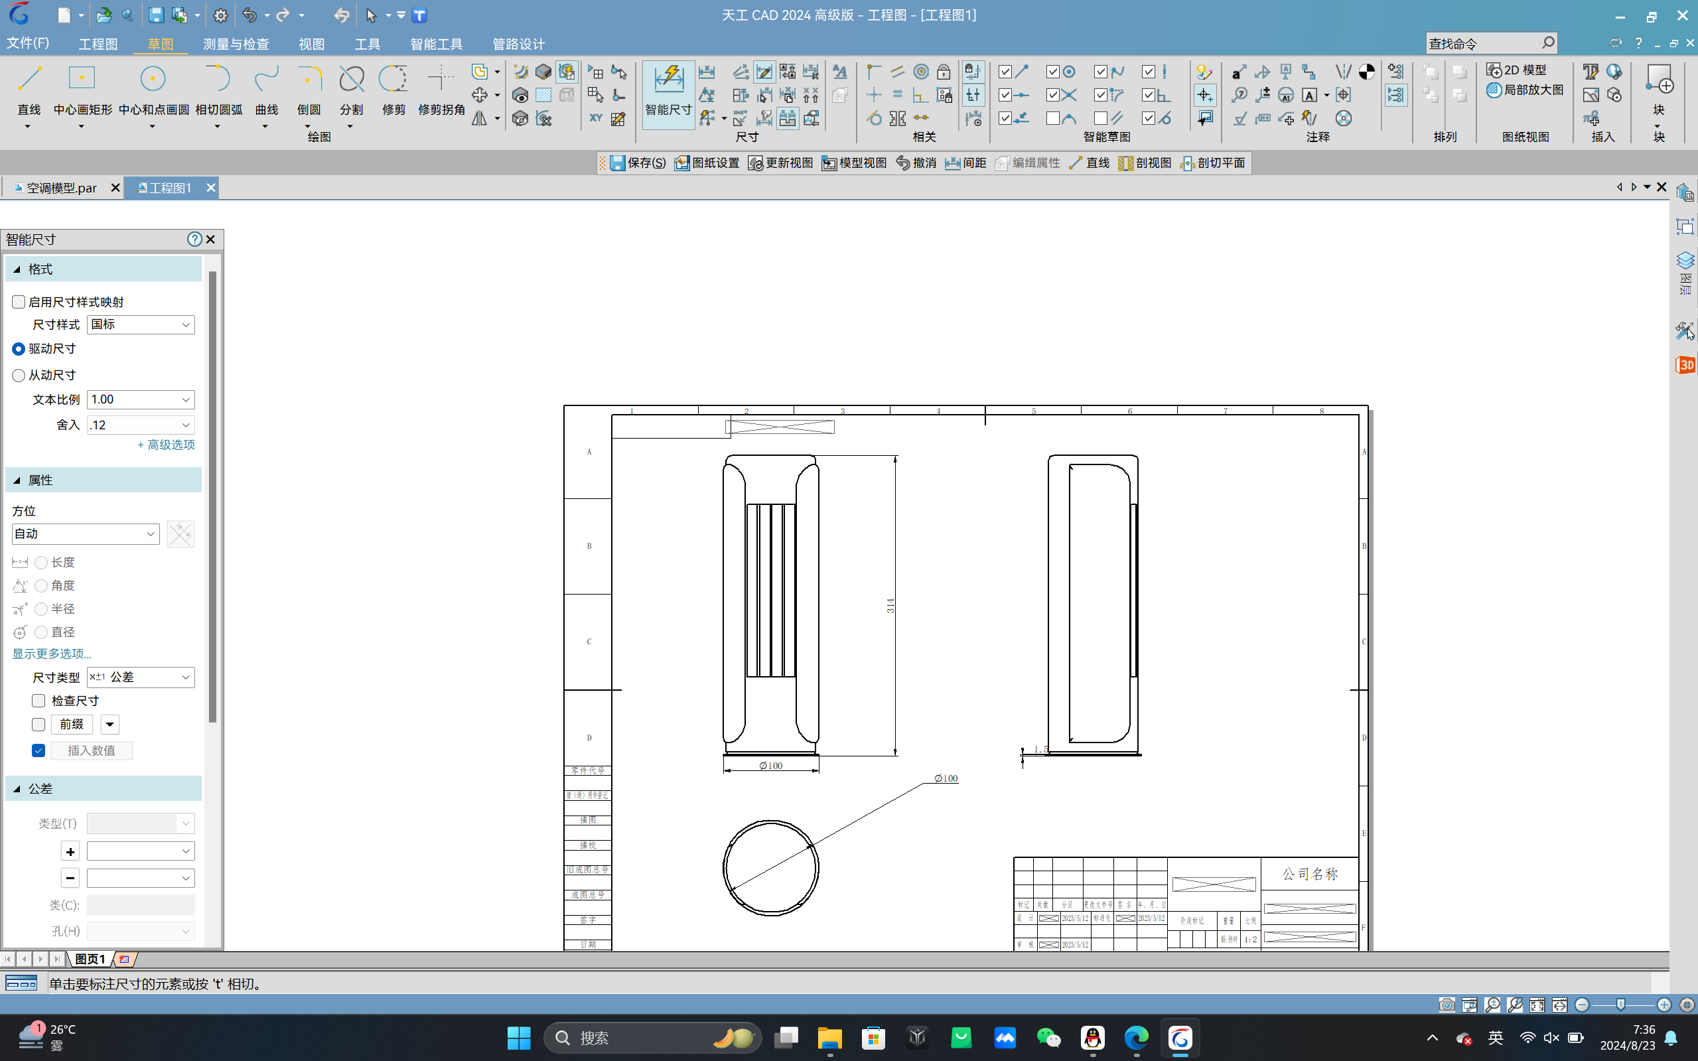
Task: Select the 相切圆弧 tangent arc tool
Action: (218, 90)
